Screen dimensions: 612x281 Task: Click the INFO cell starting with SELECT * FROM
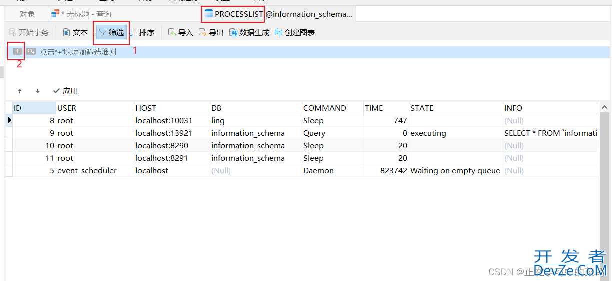(550, 133)
